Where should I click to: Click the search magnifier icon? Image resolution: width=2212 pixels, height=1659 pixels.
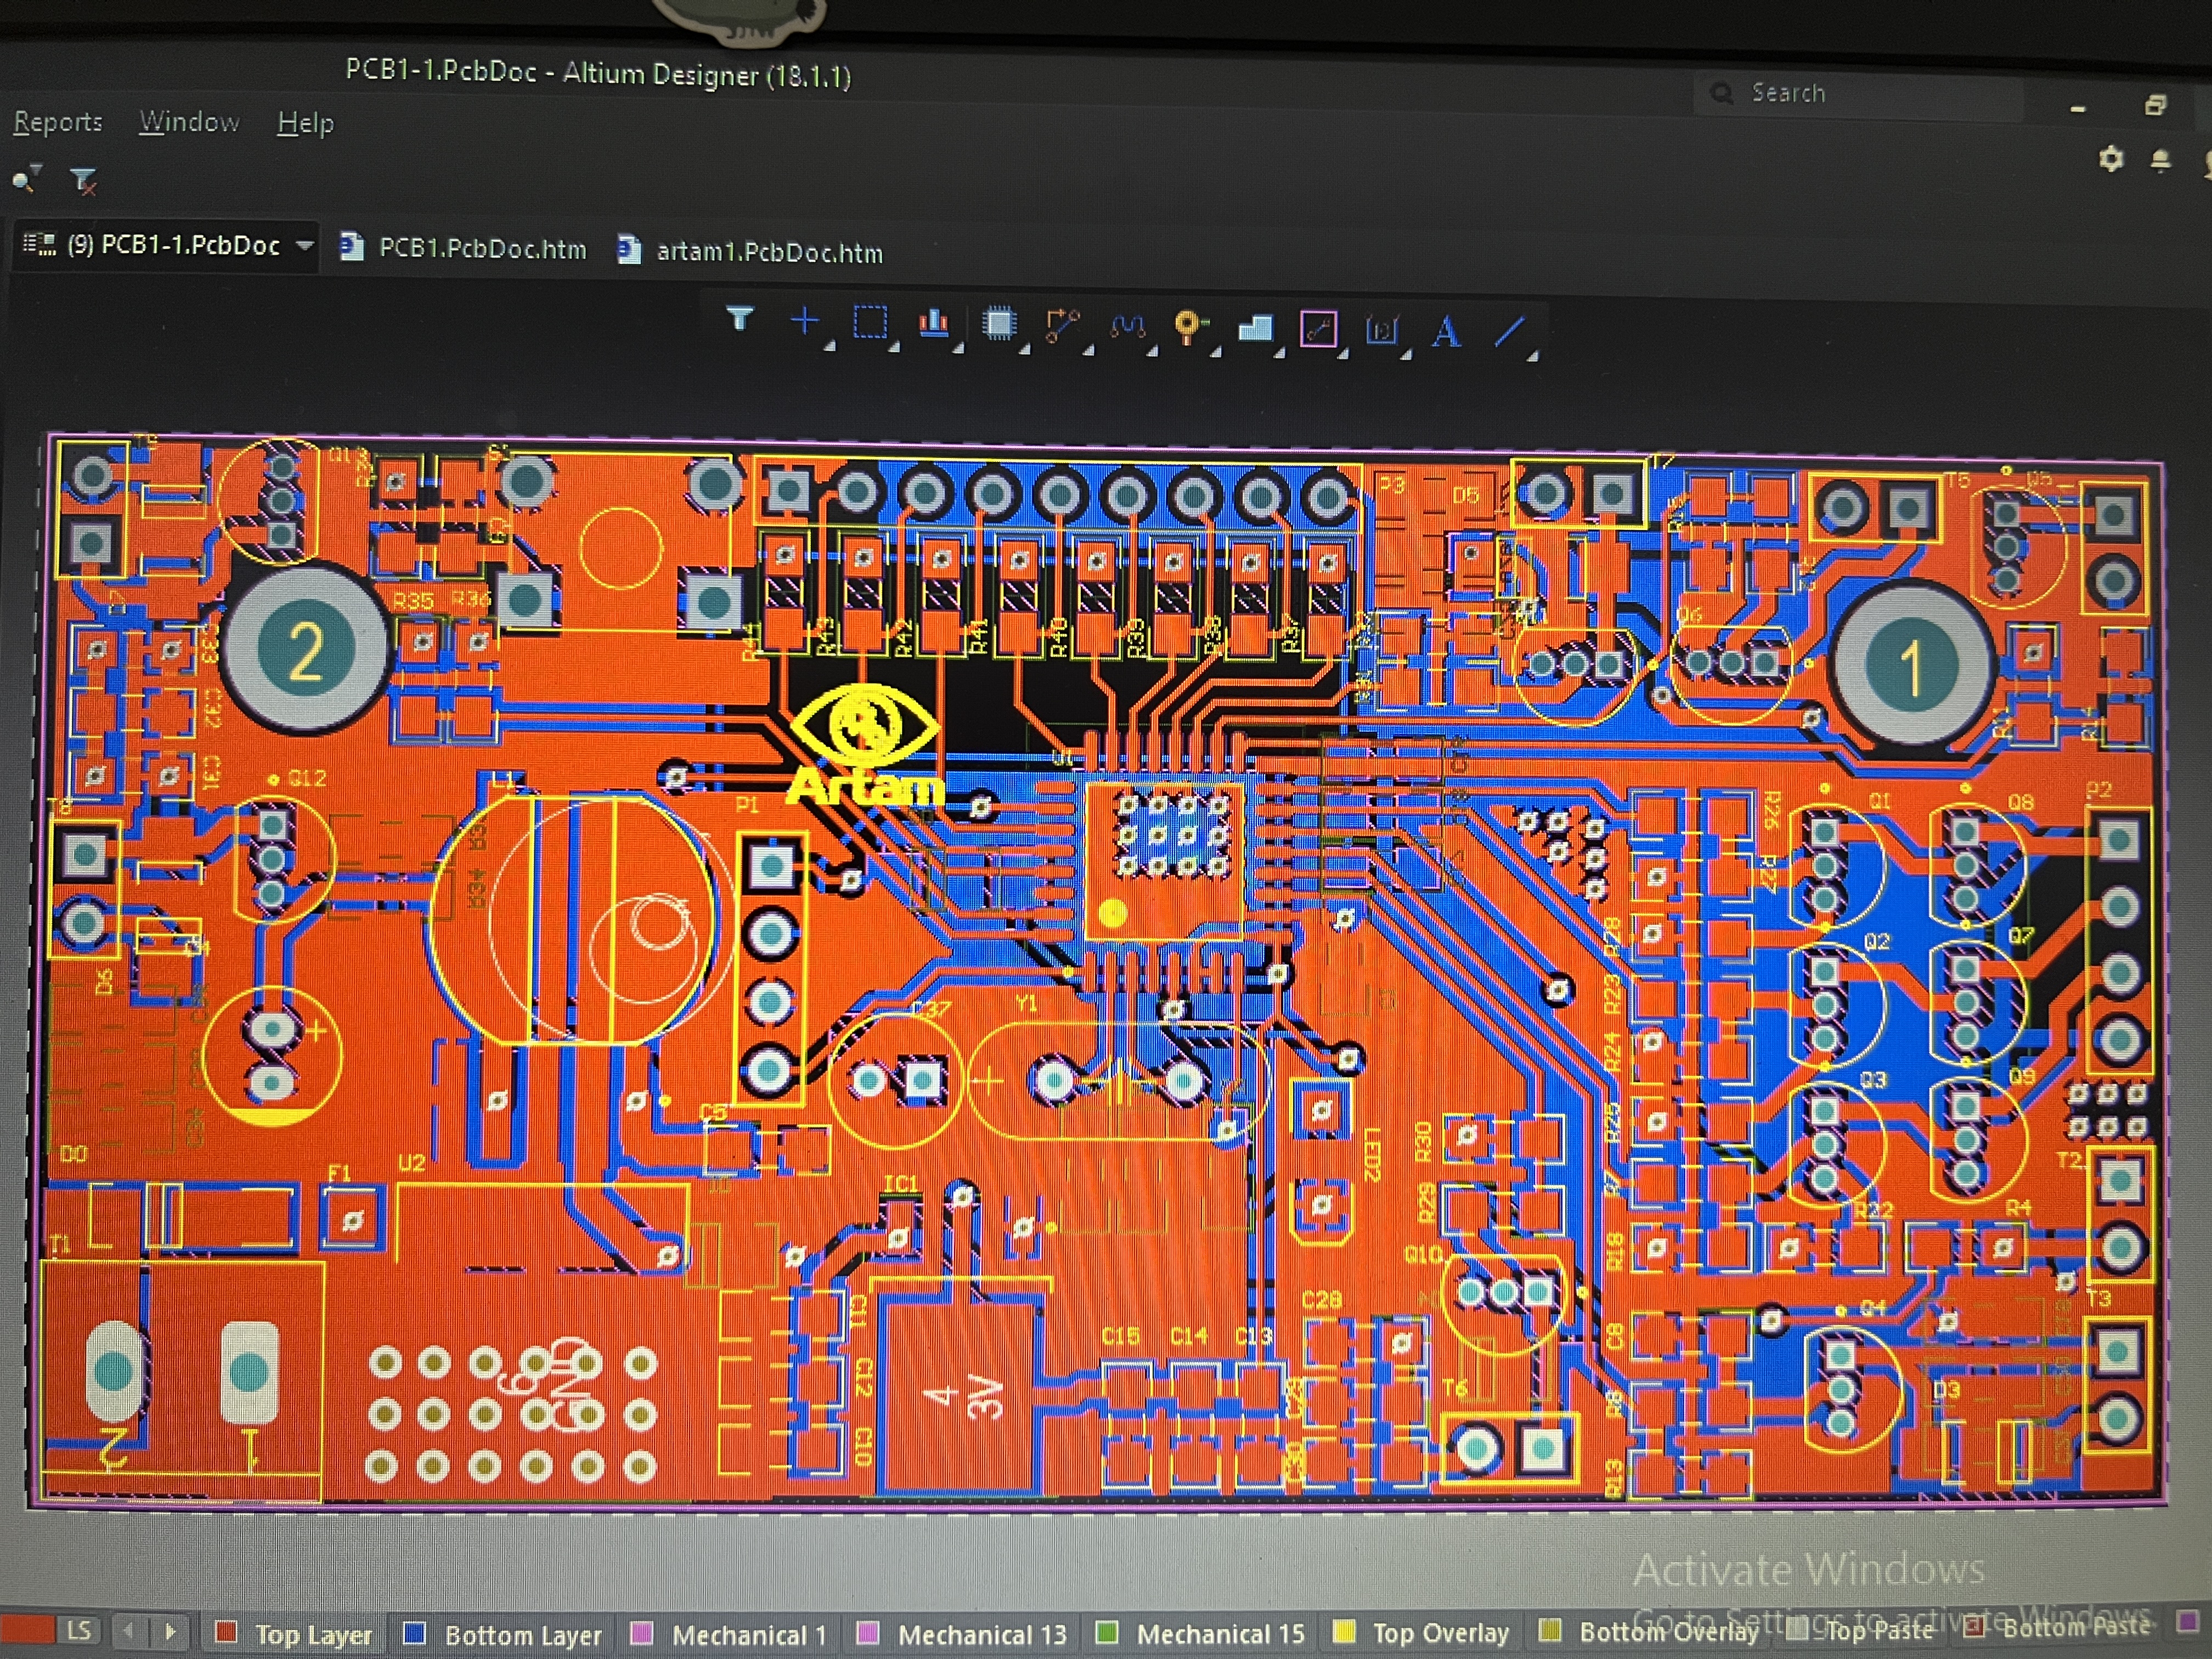pos(1721,93)
